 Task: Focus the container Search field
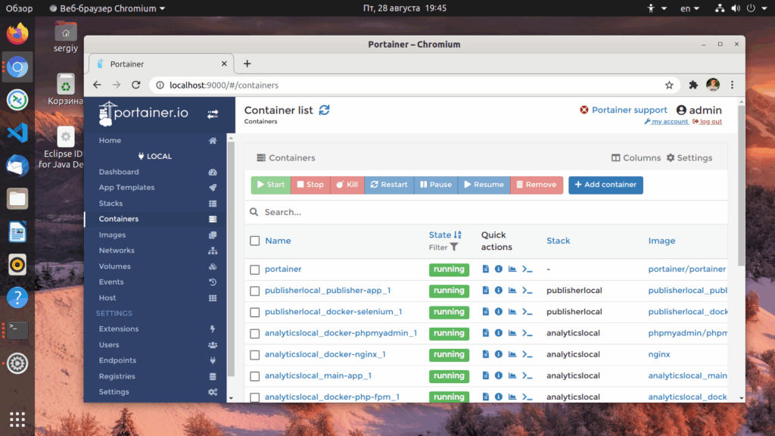[x=486, y=212]
